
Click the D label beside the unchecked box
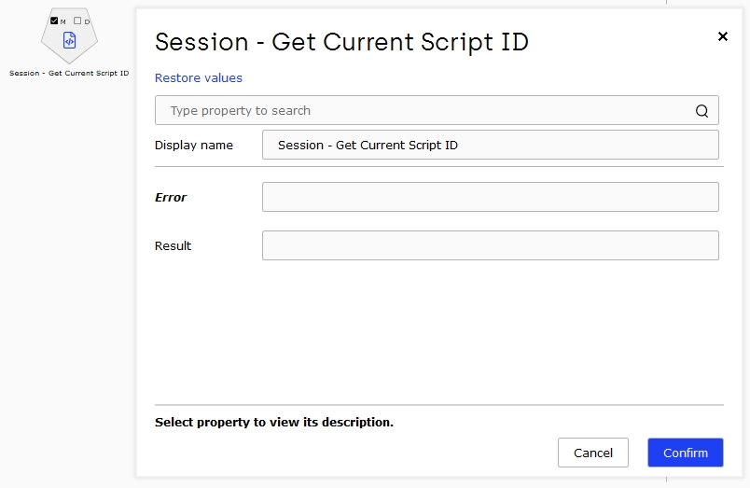click(87, 21)
